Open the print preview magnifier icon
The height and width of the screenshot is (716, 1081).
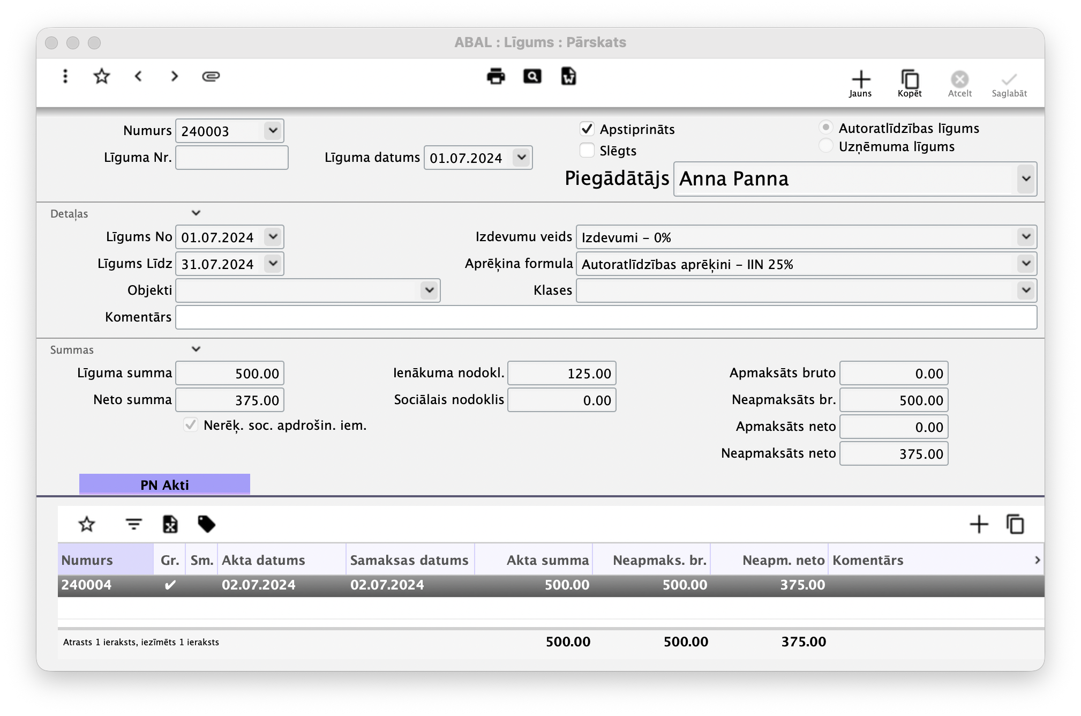tap(532, 76)
